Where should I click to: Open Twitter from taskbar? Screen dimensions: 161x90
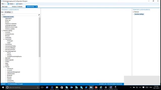click(86, 87)
